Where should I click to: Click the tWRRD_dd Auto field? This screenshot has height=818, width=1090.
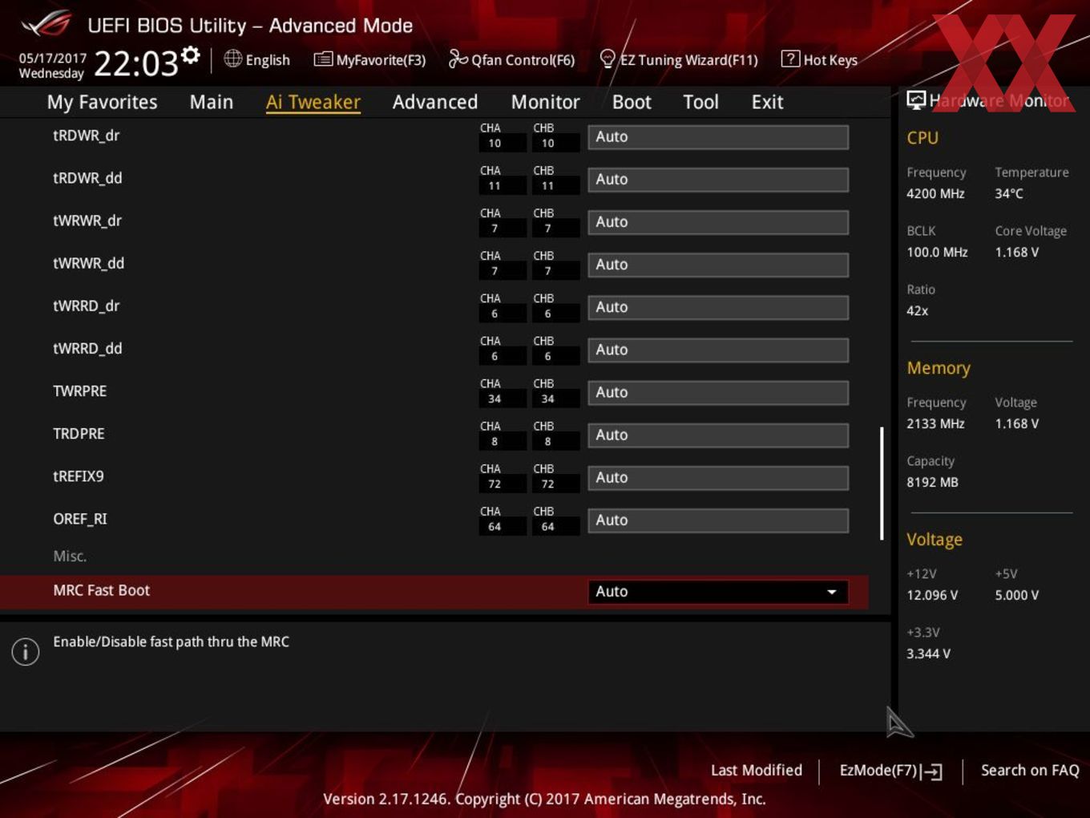718,350
